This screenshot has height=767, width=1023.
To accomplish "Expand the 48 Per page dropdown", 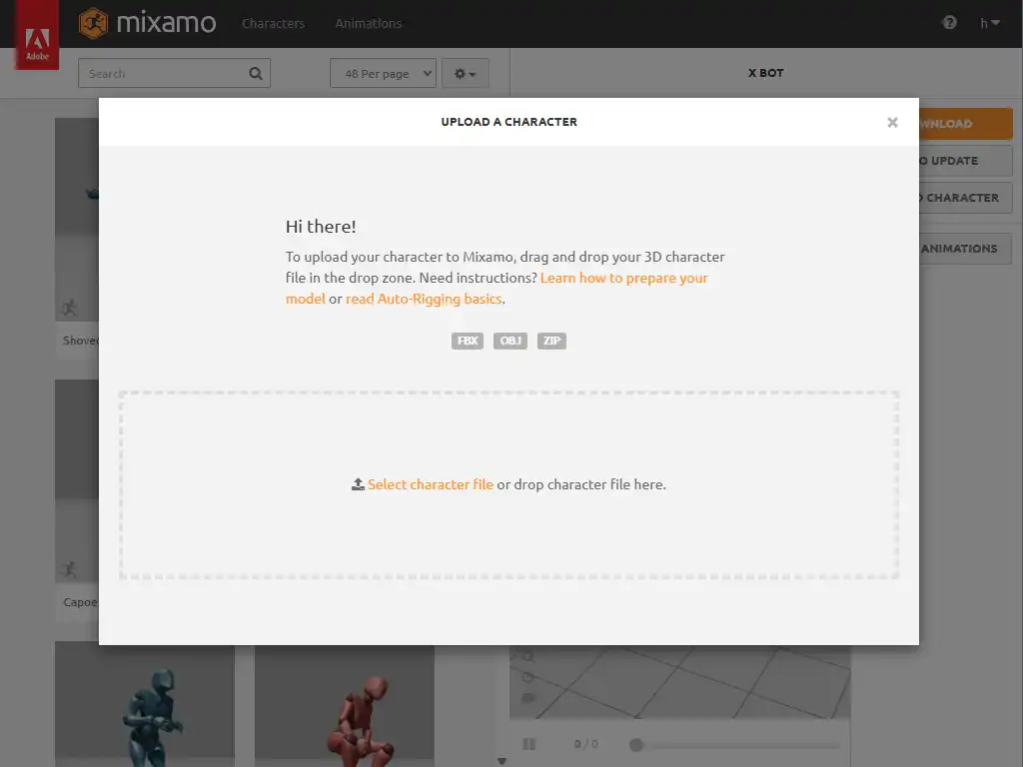I will click(383, 74).
